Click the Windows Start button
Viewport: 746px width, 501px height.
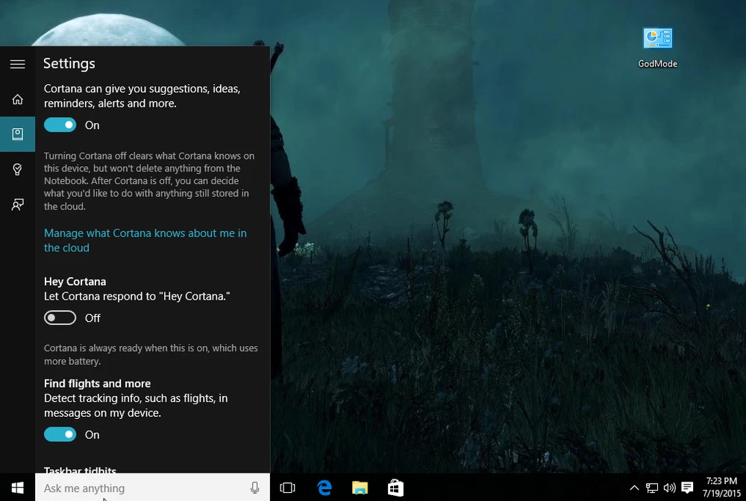[x=17, y=488]
